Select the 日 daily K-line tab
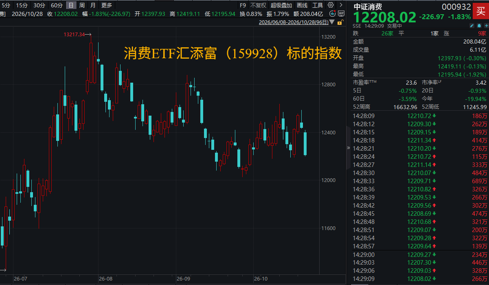The height and width of the screenshot is (285, 489). tap(71, 5)
